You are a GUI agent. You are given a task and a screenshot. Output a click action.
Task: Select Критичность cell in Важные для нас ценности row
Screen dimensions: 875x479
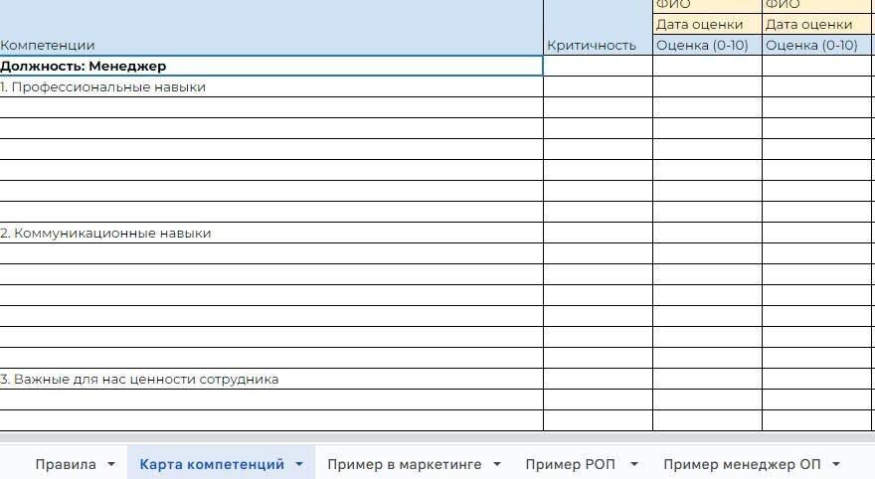pos(598,380)
